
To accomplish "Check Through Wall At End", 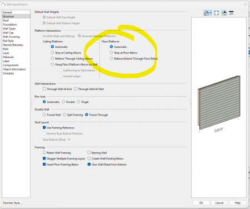I will pyautogui.click(x=44, y=89).
